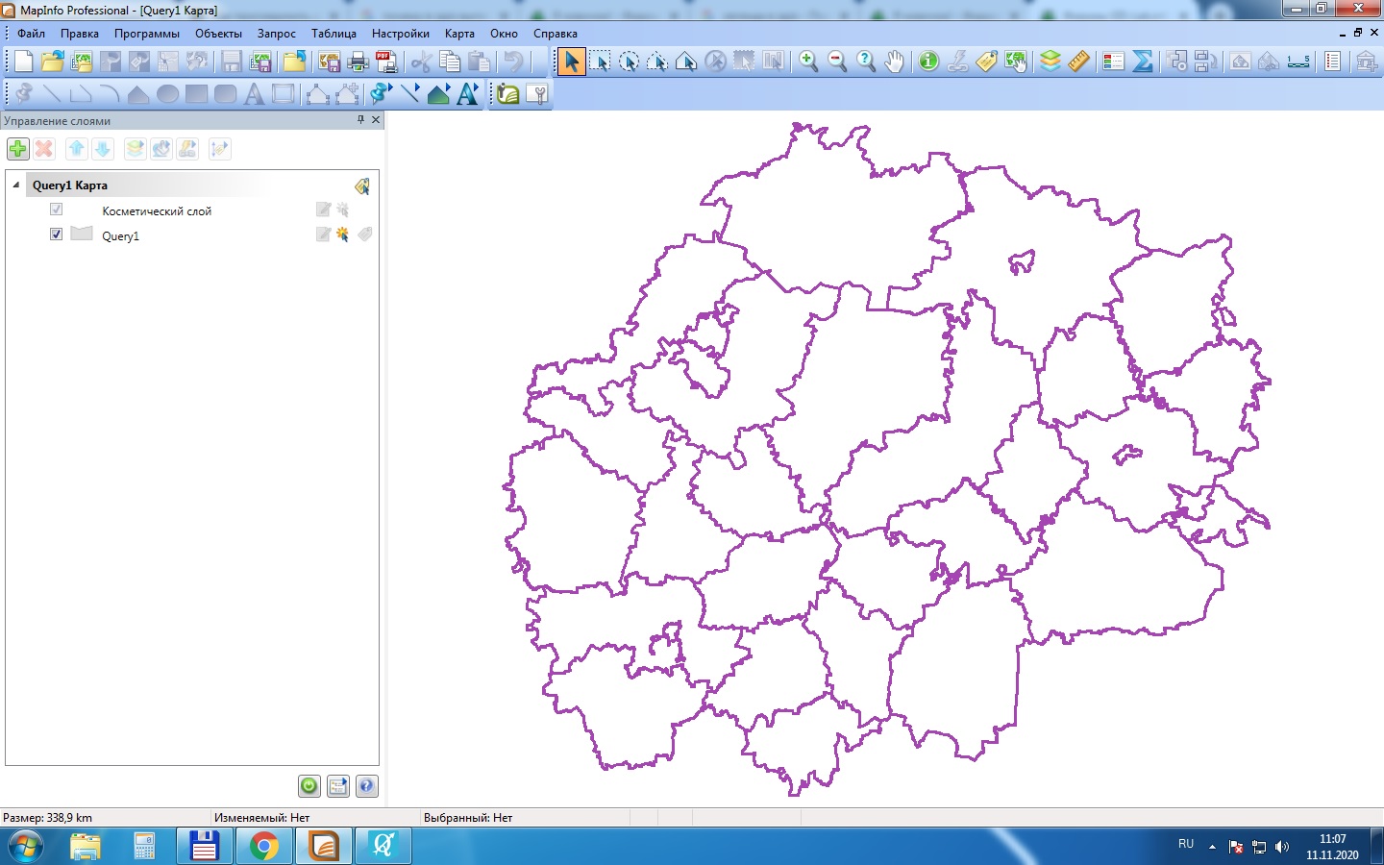This screenshot has height=865, width=1384.
Task: Collapse the Query1 Карта tree node
Action: [x=16, y=185]
